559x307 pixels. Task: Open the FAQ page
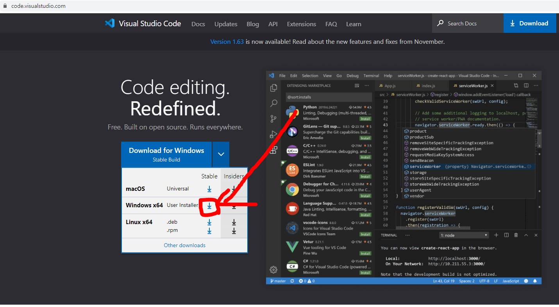point(331,24)
